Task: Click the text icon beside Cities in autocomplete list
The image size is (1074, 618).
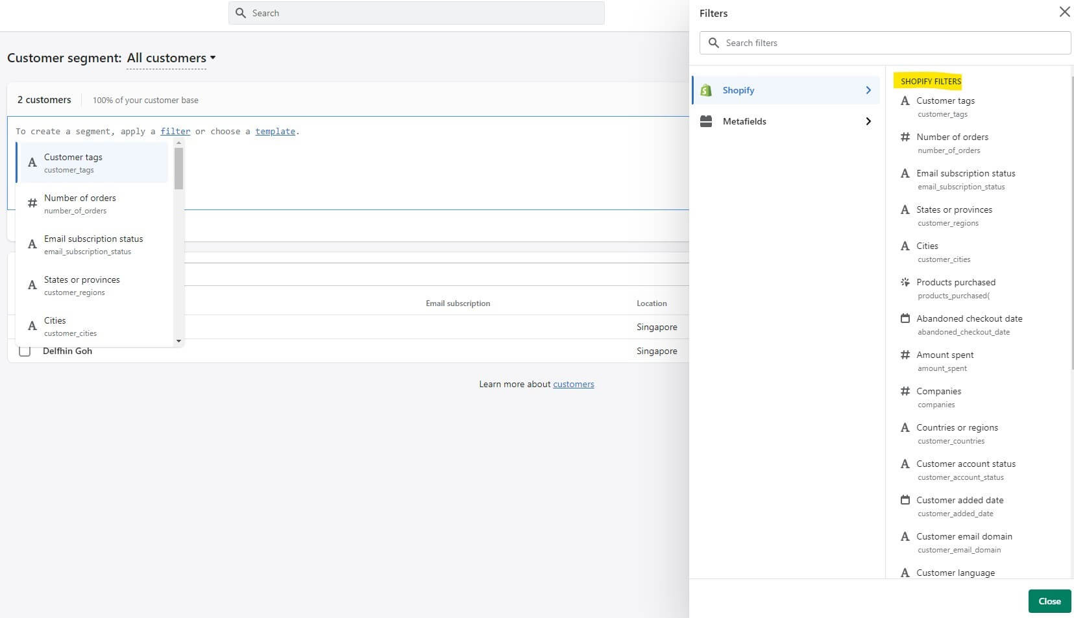Action: (x=32, y=326)
